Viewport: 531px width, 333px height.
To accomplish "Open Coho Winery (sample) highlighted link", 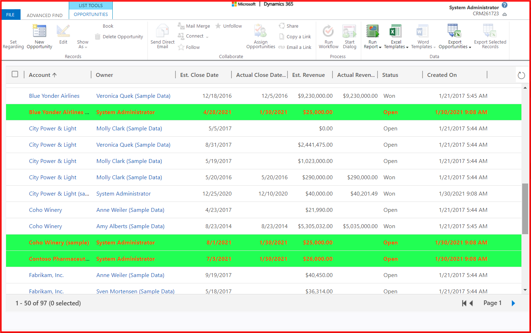I will 59,243.
